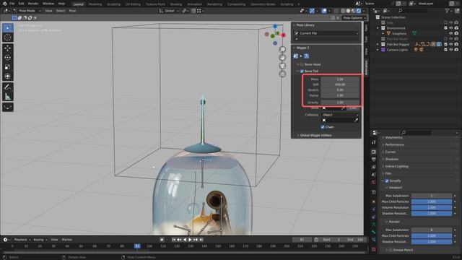Open the Render menu
The image size is (462, 260).
pyautogui.click(x=33, y=4)
